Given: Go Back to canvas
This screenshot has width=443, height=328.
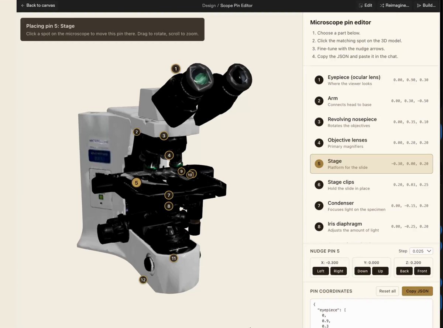Looking at the screenshot, I should point(38,6).
